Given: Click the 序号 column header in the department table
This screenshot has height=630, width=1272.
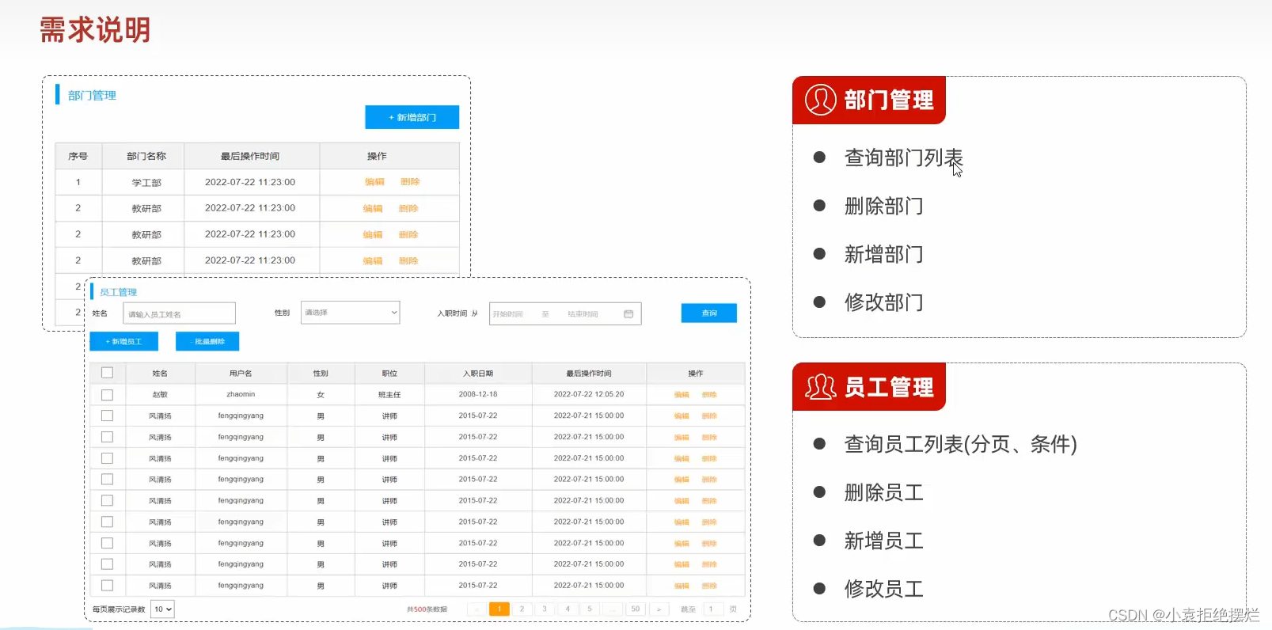Looking at the screenshot, I should tap(78, 157).
